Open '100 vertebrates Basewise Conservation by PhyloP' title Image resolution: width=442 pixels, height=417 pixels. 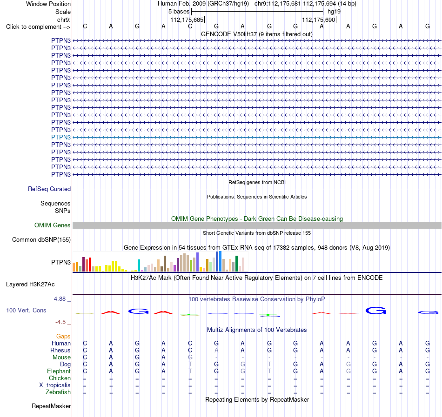pyautogui.click(x=257, y=299)
